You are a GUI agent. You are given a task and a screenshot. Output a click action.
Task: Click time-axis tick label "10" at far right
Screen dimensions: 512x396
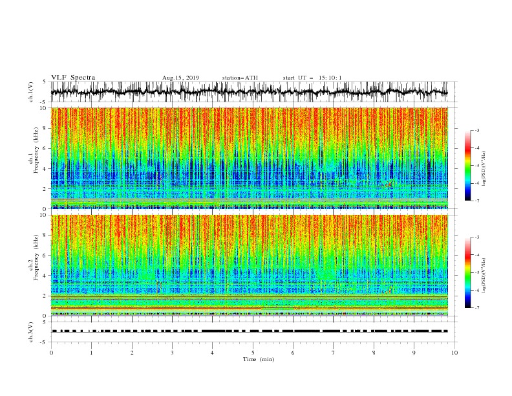pyautogui.click(x=454, y=353)
